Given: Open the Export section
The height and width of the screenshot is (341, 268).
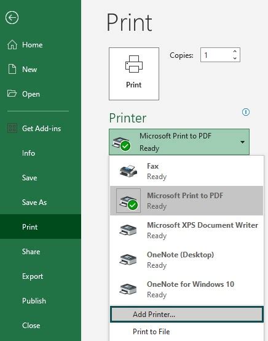Looking at the screenshot, I should coord(41,276).
